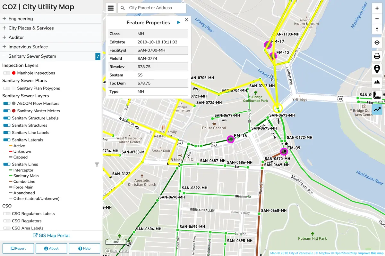Viewport: 385px width, 256px height.
Task: Disable the Sanitary Line Labels toggle
Action: 7,133
